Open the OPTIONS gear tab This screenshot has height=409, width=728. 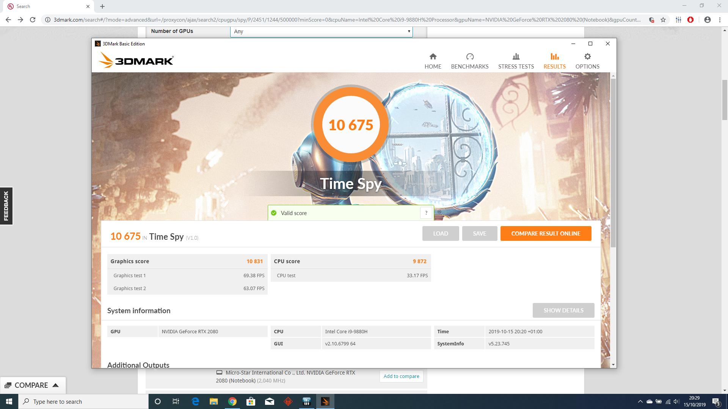[x=587, y=61]
